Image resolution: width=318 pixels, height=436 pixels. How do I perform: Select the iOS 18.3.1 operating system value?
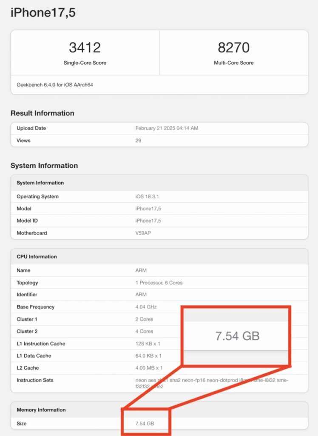pos(147,197)
